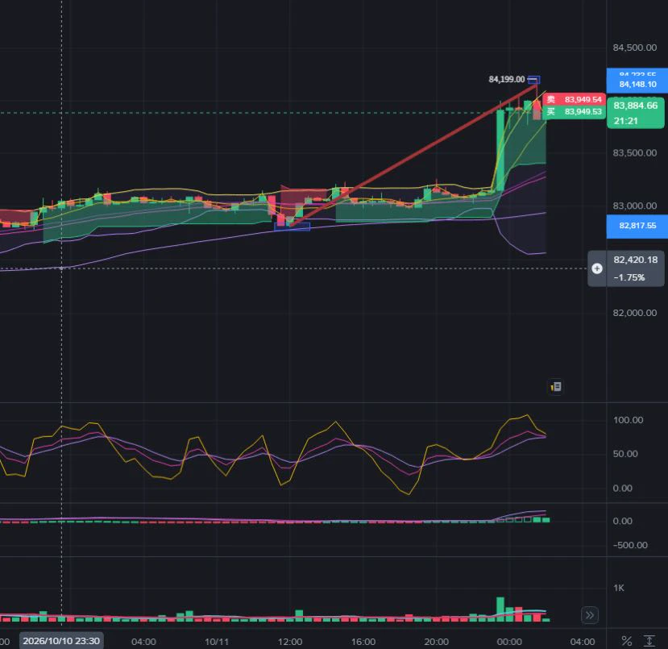Click the blue 84,148.10 price label
This screenshot has width=668, height=649.
[637, 85]
